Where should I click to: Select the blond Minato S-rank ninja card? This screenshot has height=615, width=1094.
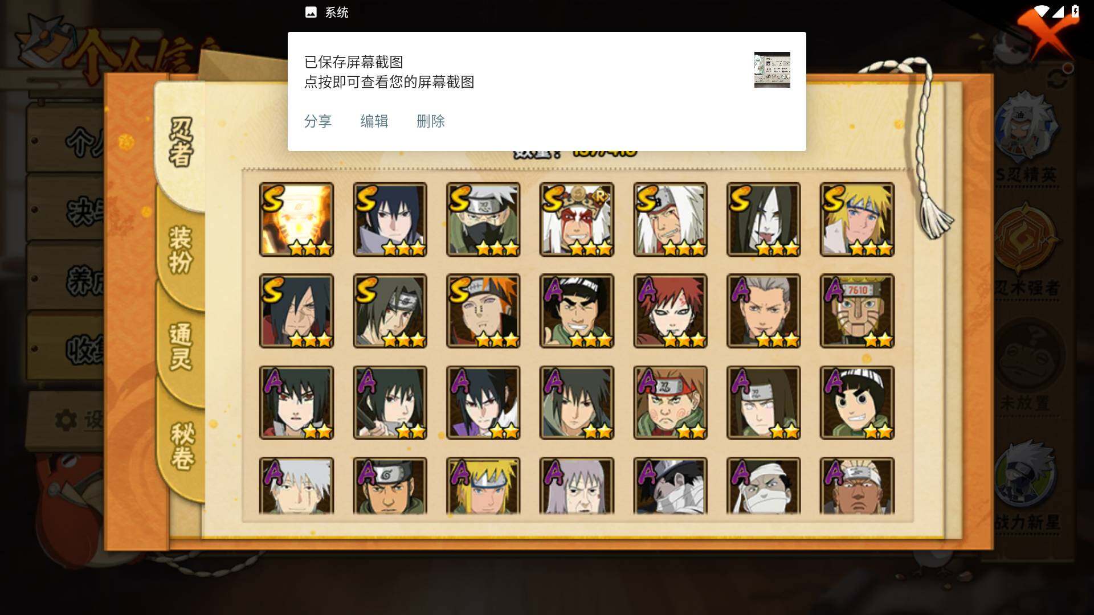coord(857,219)
